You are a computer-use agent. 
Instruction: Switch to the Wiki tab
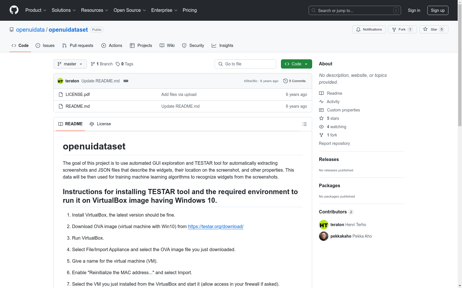point(167,46)
